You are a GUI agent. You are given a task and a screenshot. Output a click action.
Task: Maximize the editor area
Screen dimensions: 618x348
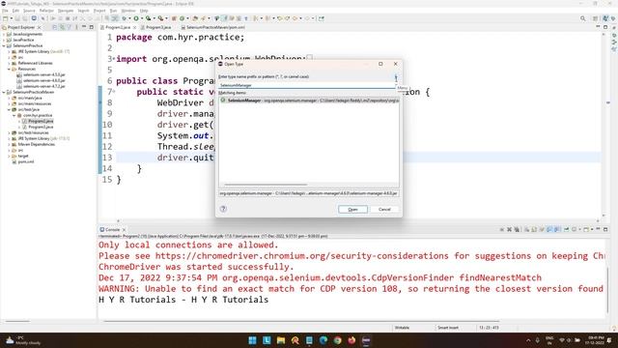605,27
